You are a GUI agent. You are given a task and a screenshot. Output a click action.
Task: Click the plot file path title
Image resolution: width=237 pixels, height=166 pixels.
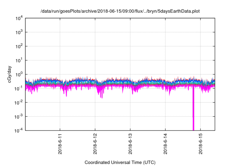[x=120, y=11]
